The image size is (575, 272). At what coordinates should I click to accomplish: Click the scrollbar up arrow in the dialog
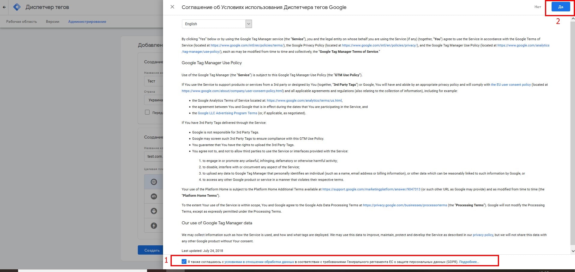(x=573, y=19)
